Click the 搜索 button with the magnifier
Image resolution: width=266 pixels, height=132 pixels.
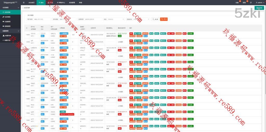click(155, 19)
